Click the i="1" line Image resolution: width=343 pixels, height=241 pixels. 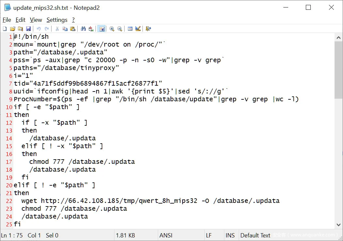23,76
